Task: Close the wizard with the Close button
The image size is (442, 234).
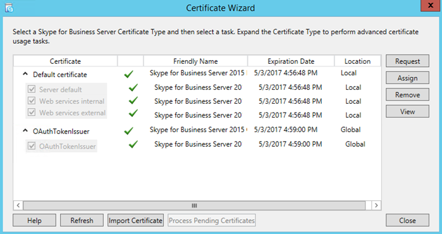Action: (407, 220)
